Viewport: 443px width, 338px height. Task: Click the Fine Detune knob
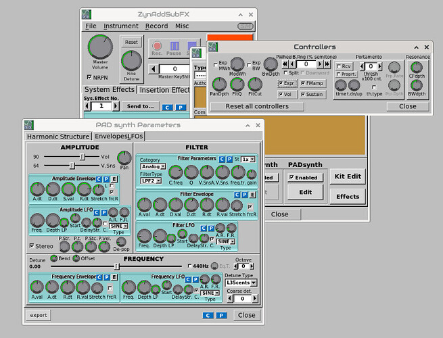tap(131, 61)
